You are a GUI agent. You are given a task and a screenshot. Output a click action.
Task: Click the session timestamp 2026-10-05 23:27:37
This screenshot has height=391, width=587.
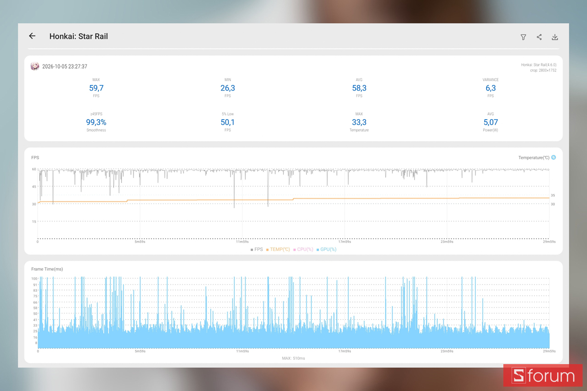click(x=65, y=66)
